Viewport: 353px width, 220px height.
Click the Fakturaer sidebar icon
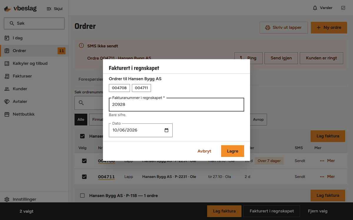click(7, 76)
